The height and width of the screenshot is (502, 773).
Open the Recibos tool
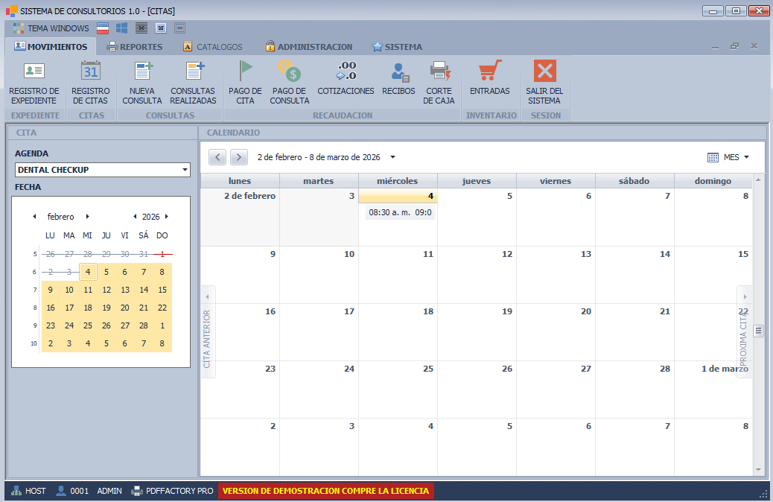398,82
